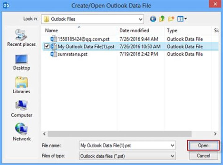The width and height of the screenshot is (223, 165).
Task: Sort by Date modified column header
Action: click(x=134, y=31)
